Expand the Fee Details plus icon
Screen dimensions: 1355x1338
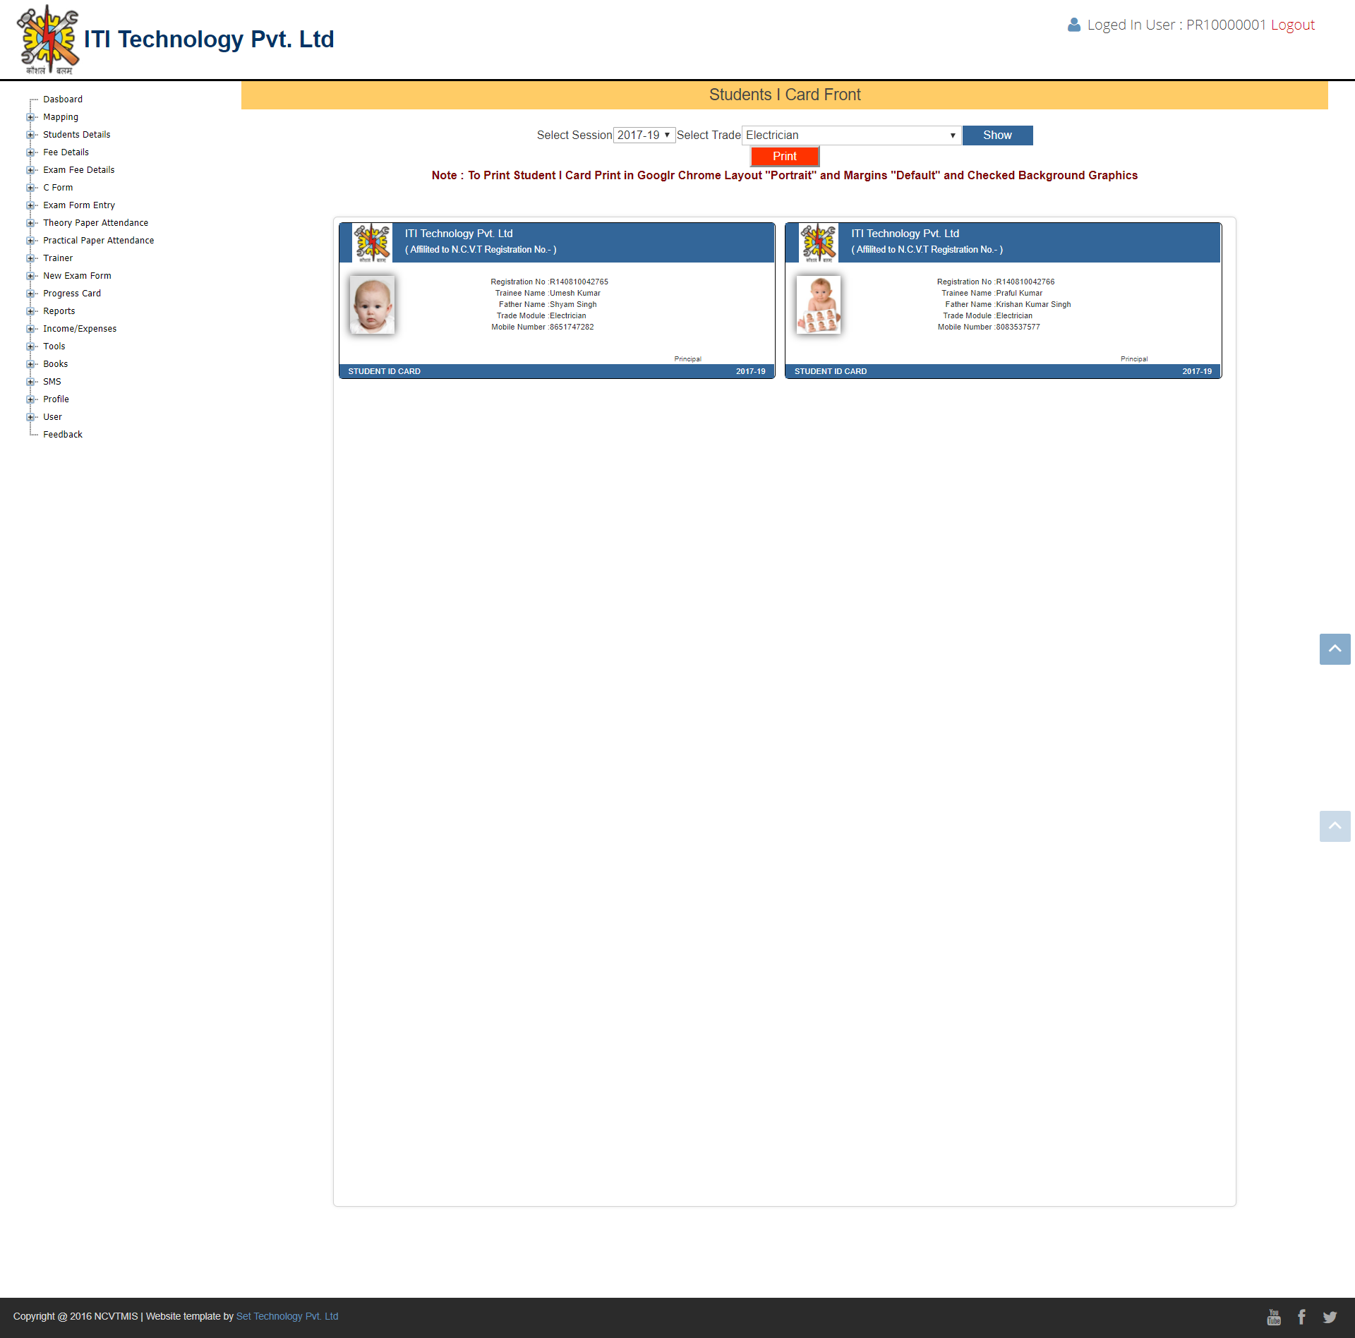[30, 152]
